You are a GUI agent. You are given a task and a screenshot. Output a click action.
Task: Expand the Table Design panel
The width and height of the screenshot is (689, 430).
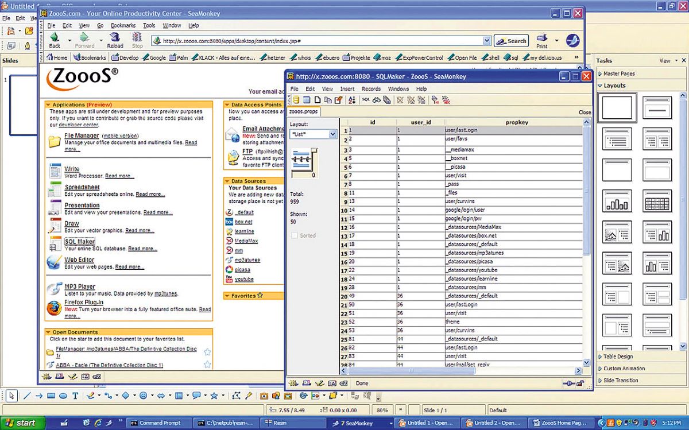point(618,357)
